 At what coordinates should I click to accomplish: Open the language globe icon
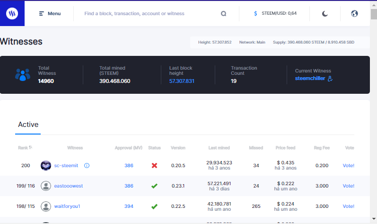click(x=354, y=13)
